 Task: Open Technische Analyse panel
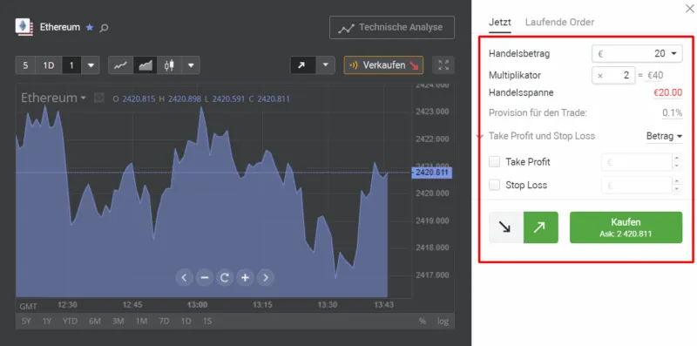point(391,28)
